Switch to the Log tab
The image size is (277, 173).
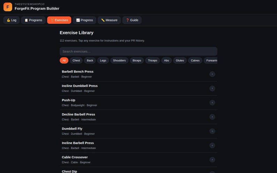[x=12, y=20]
